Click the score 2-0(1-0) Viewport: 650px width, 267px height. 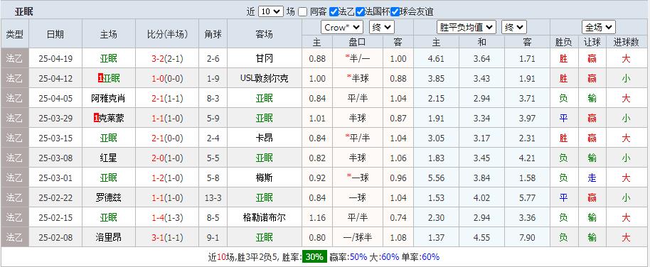(x=167, y=158)
